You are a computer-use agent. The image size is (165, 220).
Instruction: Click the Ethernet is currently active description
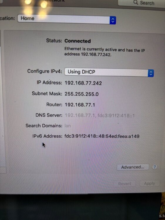click(x=105, y=52)
